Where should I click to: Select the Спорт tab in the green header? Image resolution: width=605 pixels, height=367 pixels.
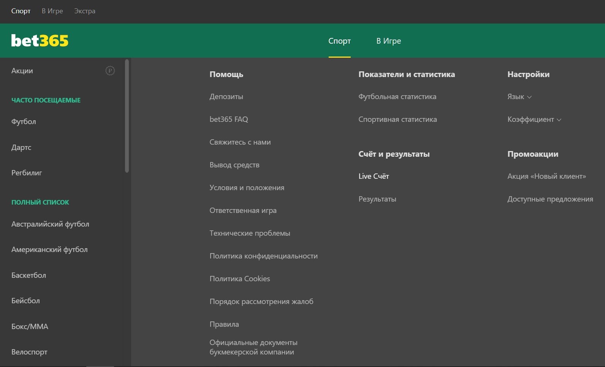339,41
